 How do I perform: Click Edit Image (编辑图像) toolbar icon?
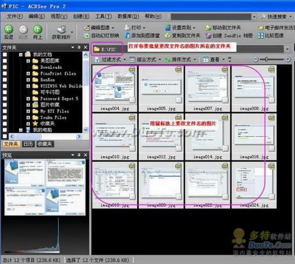tap(87, 28)
